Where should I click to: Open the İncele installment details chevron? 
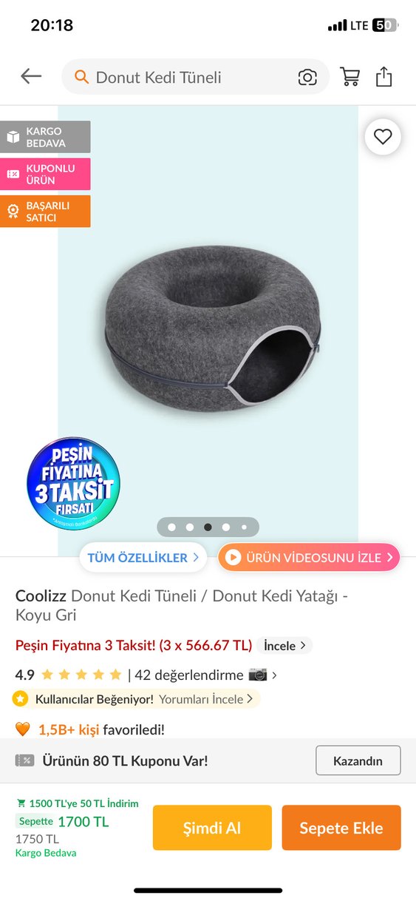point(285,646)
